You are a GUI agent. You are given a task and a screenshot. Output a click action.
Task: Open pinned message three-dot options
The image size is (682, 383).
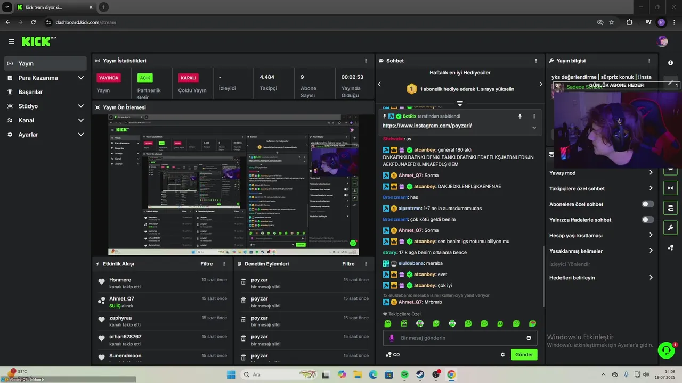tap(534, 116)
